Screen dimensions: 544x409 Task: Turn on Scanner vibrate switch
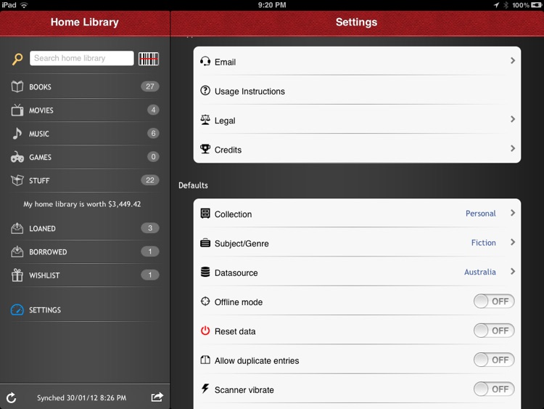point(494,389)
